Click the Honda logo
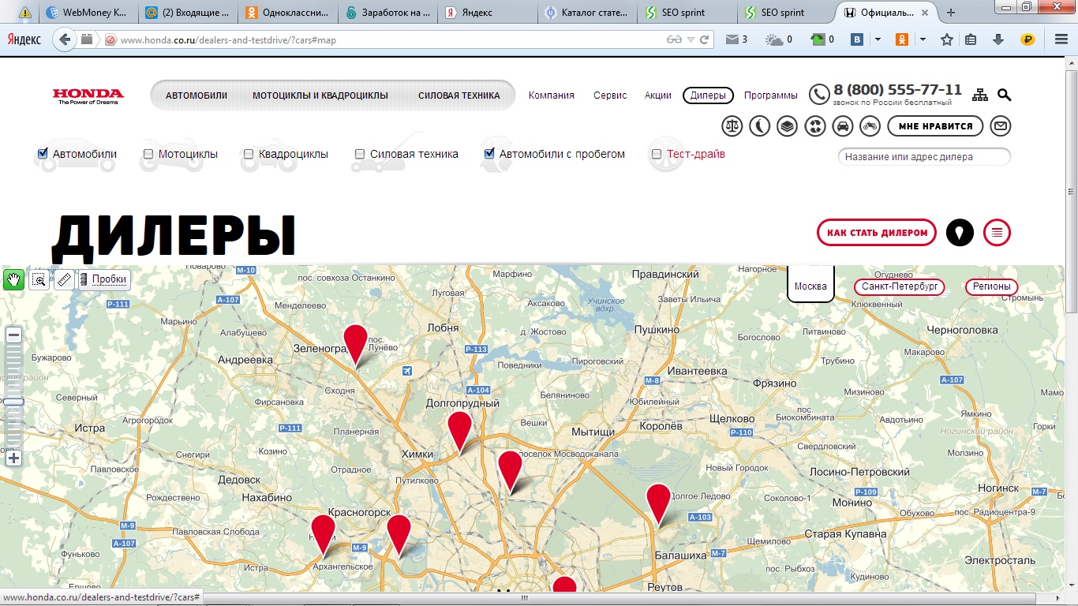The width and height of the screenshot is (1078, 606). click(x=88, y=96)
